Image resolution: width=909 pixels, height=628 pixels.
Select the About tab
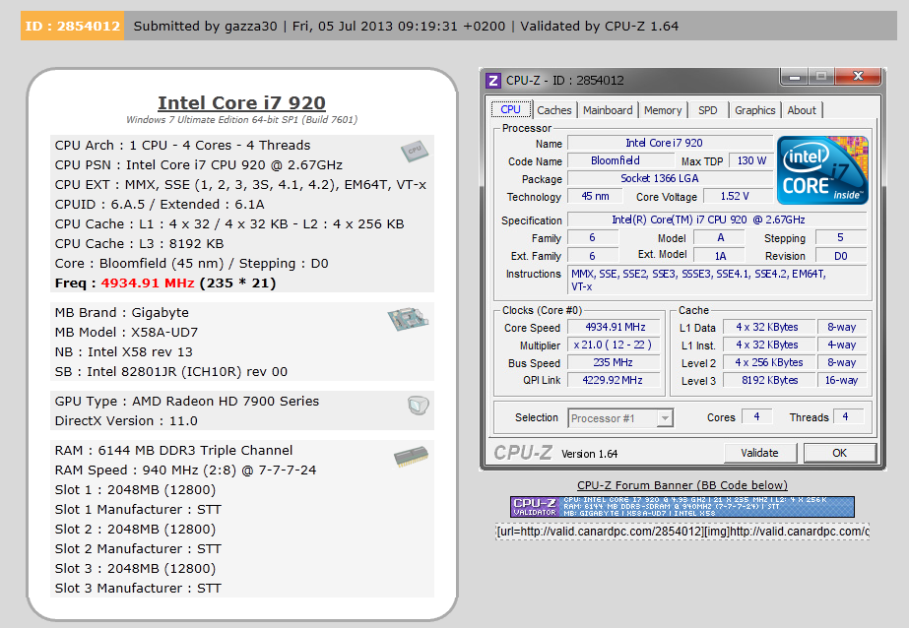coord(802,110)
